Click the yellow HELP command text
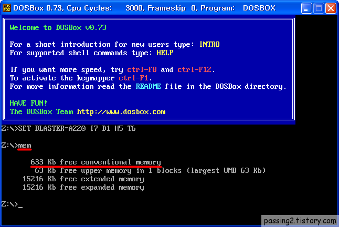339x227 pixels. [165, 53]
